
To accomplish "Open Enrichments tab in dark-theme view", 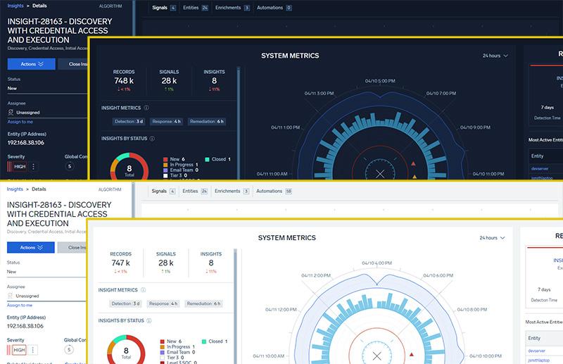I will 232,8.
